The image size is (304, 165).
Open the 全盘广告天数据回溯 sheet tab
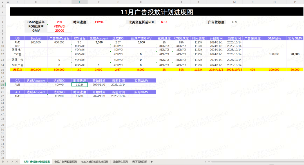coord(65,162)
